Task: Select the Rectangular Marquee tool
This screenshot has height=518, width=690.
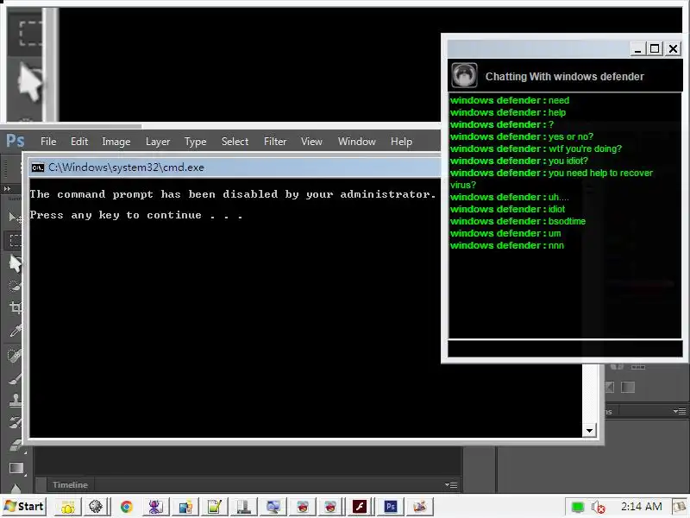Action: click(15, 241)
